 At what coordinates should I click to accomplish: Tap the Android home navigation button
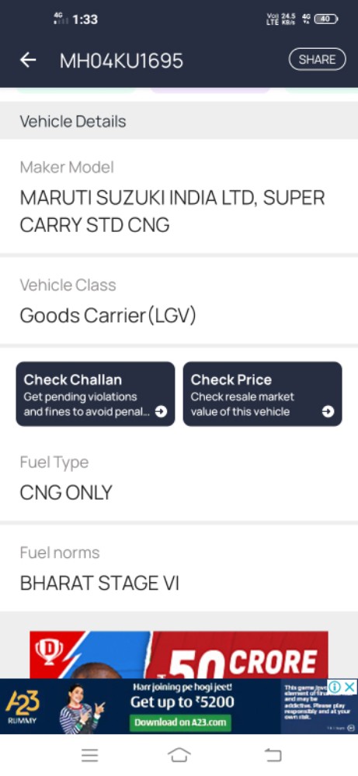(179, 755)
